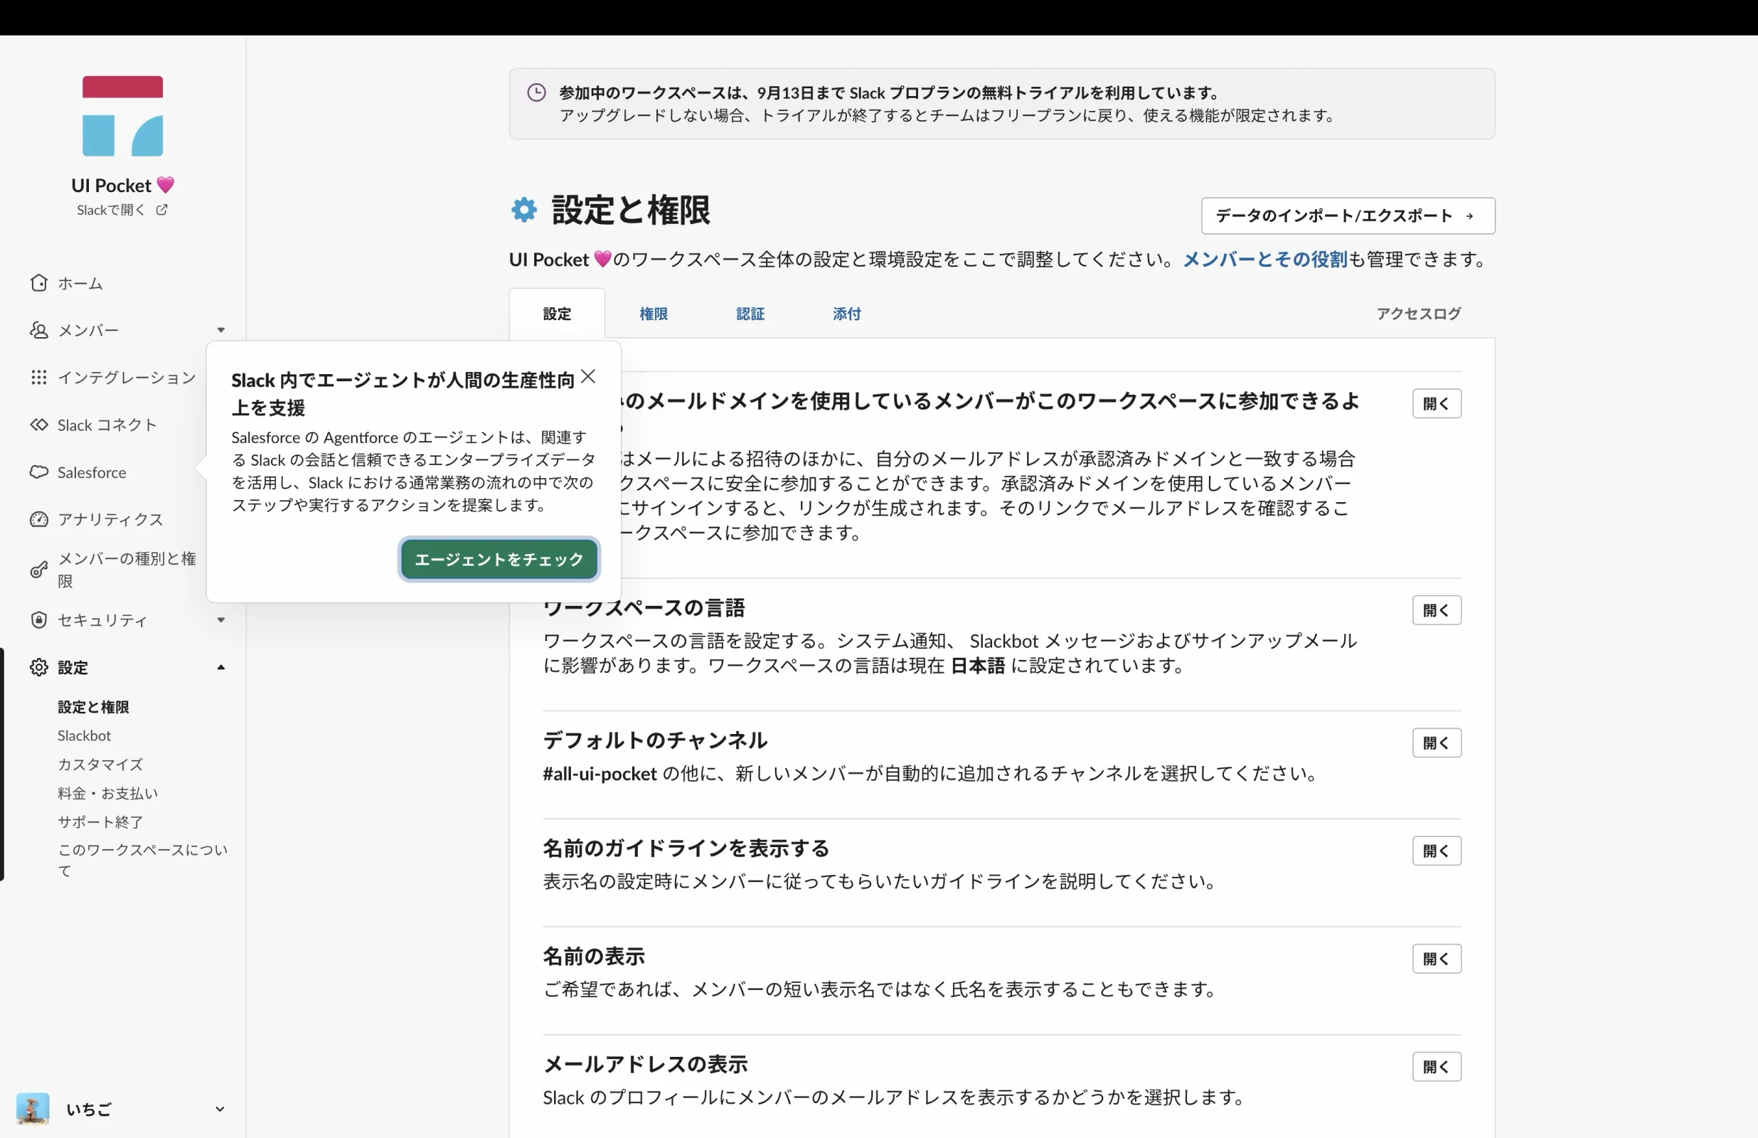Click the #all-ui-pocket channel name text
1758x1138 pixels.
pos(600,774)
